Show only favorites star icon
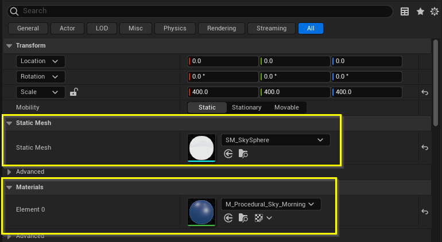 (x=420, y=11)
